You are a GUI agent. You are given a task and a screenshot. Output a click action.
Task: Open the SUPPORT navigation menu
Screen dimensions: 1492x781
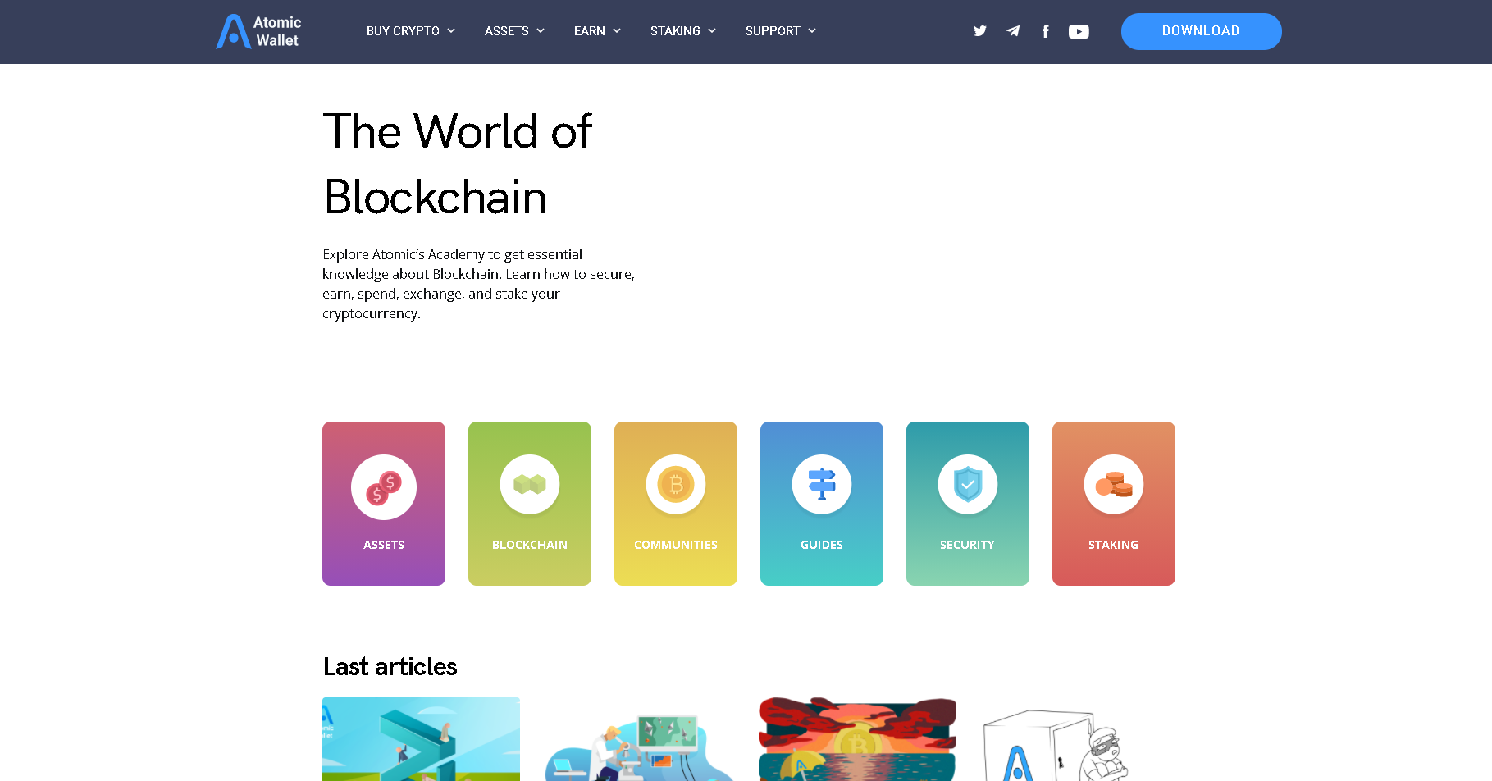773,31
